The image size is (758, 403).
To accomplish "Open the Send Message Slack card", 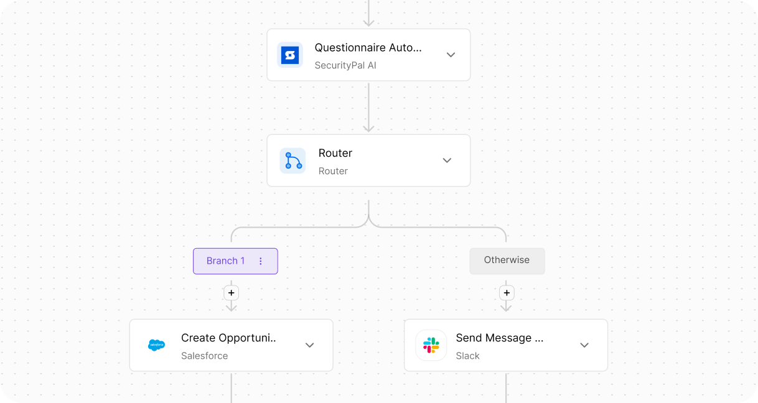I will pyautogui.click(x=506, y=345).
